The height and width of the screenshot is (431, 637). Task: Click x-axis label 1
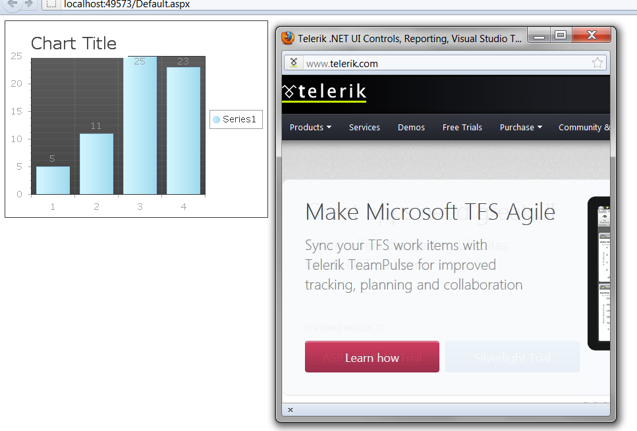[x=53, y=207]
